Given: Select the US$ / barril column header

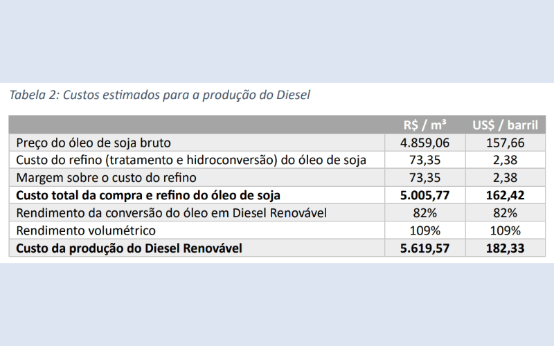Looking at the screenshot, I should point(506,125).
